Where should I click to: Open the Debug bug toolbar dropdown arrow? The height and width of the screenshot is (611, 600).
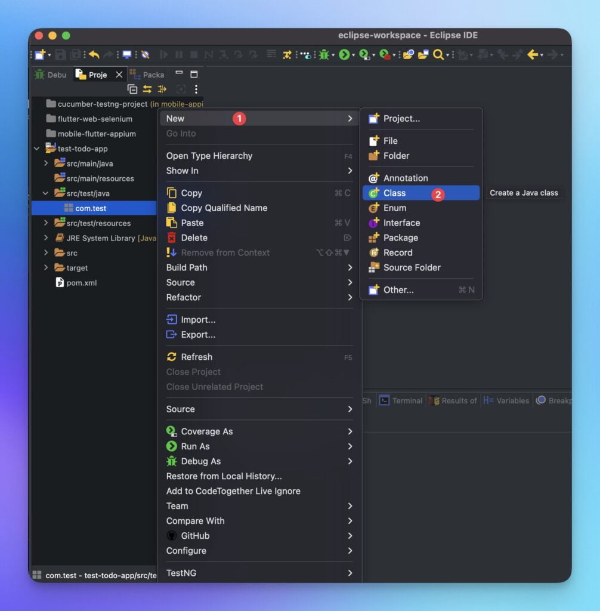click(x=333, y=55)
